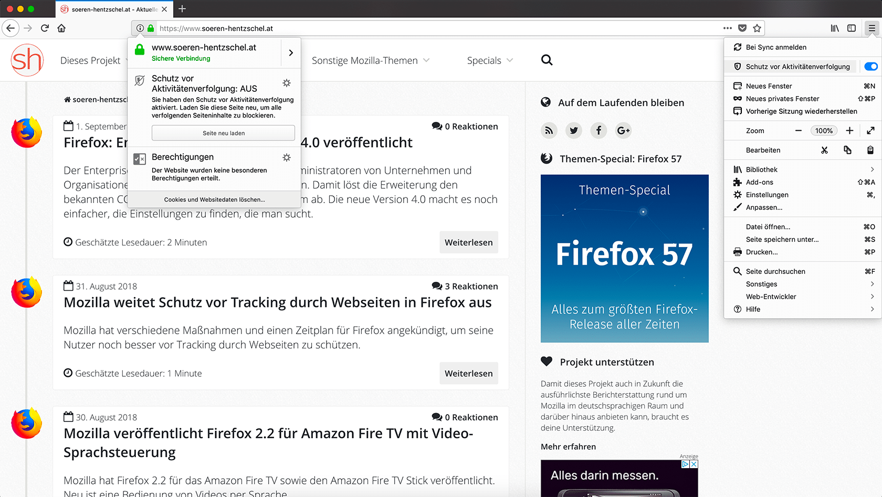Open Neues Fenster
Viewport: 882px width, 497px height.
pos(802,86)
